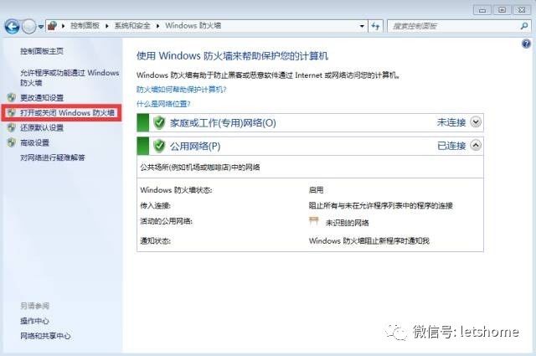Open 控制面板主页 link

pyautogui.click(x=42, y=51)
